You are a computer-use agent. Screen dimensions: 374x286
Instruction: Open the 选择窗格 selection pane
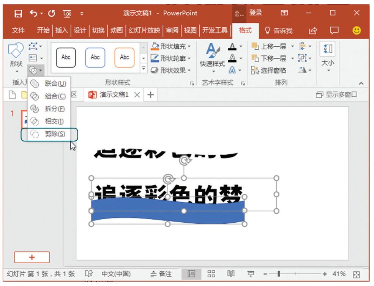tap(273, 69)
